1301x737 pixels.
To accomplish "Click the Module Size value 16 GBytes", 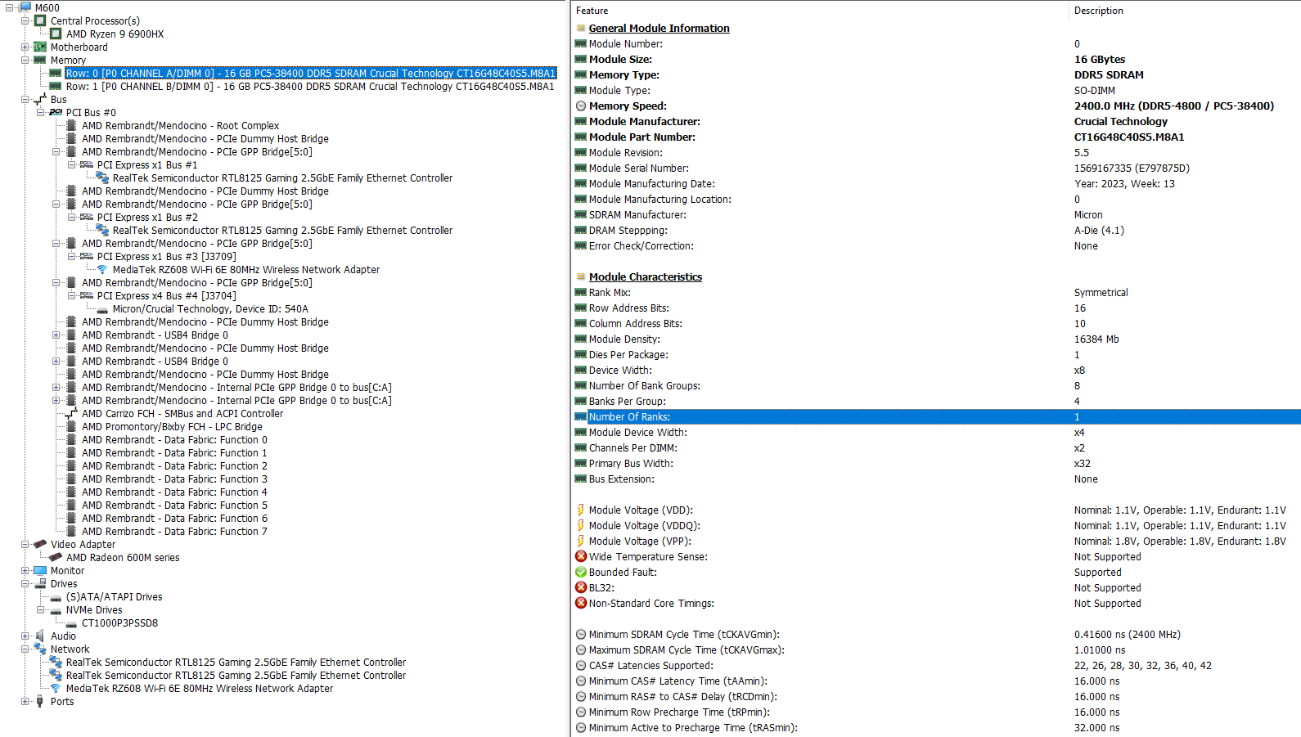I will [1099, 59].
